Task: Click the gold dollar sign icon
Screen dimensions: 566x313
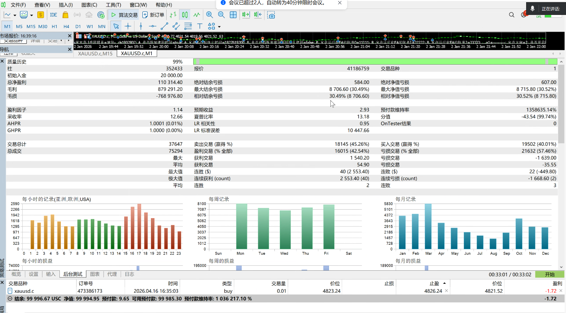Action: point(41,15)
